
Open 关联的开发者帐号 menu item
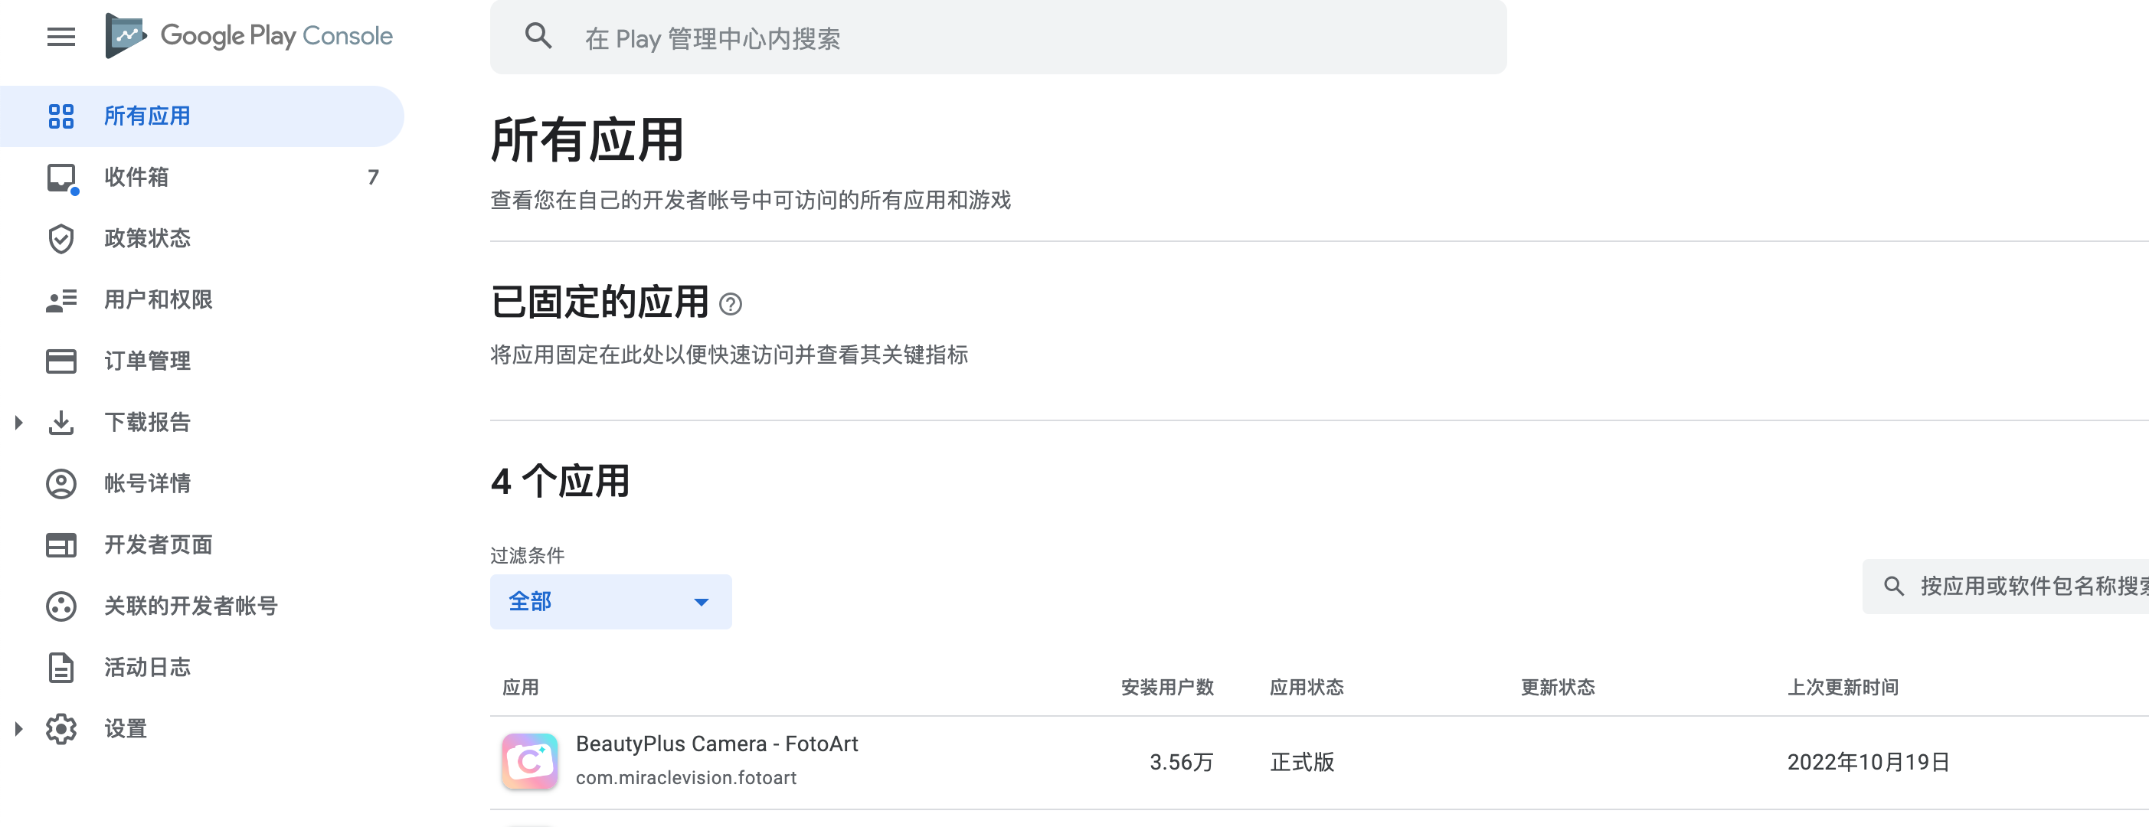click(190, 606)
